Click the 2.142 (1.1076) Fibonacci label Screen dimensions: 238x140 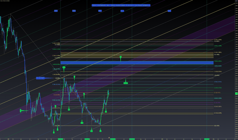coord(56,56)
